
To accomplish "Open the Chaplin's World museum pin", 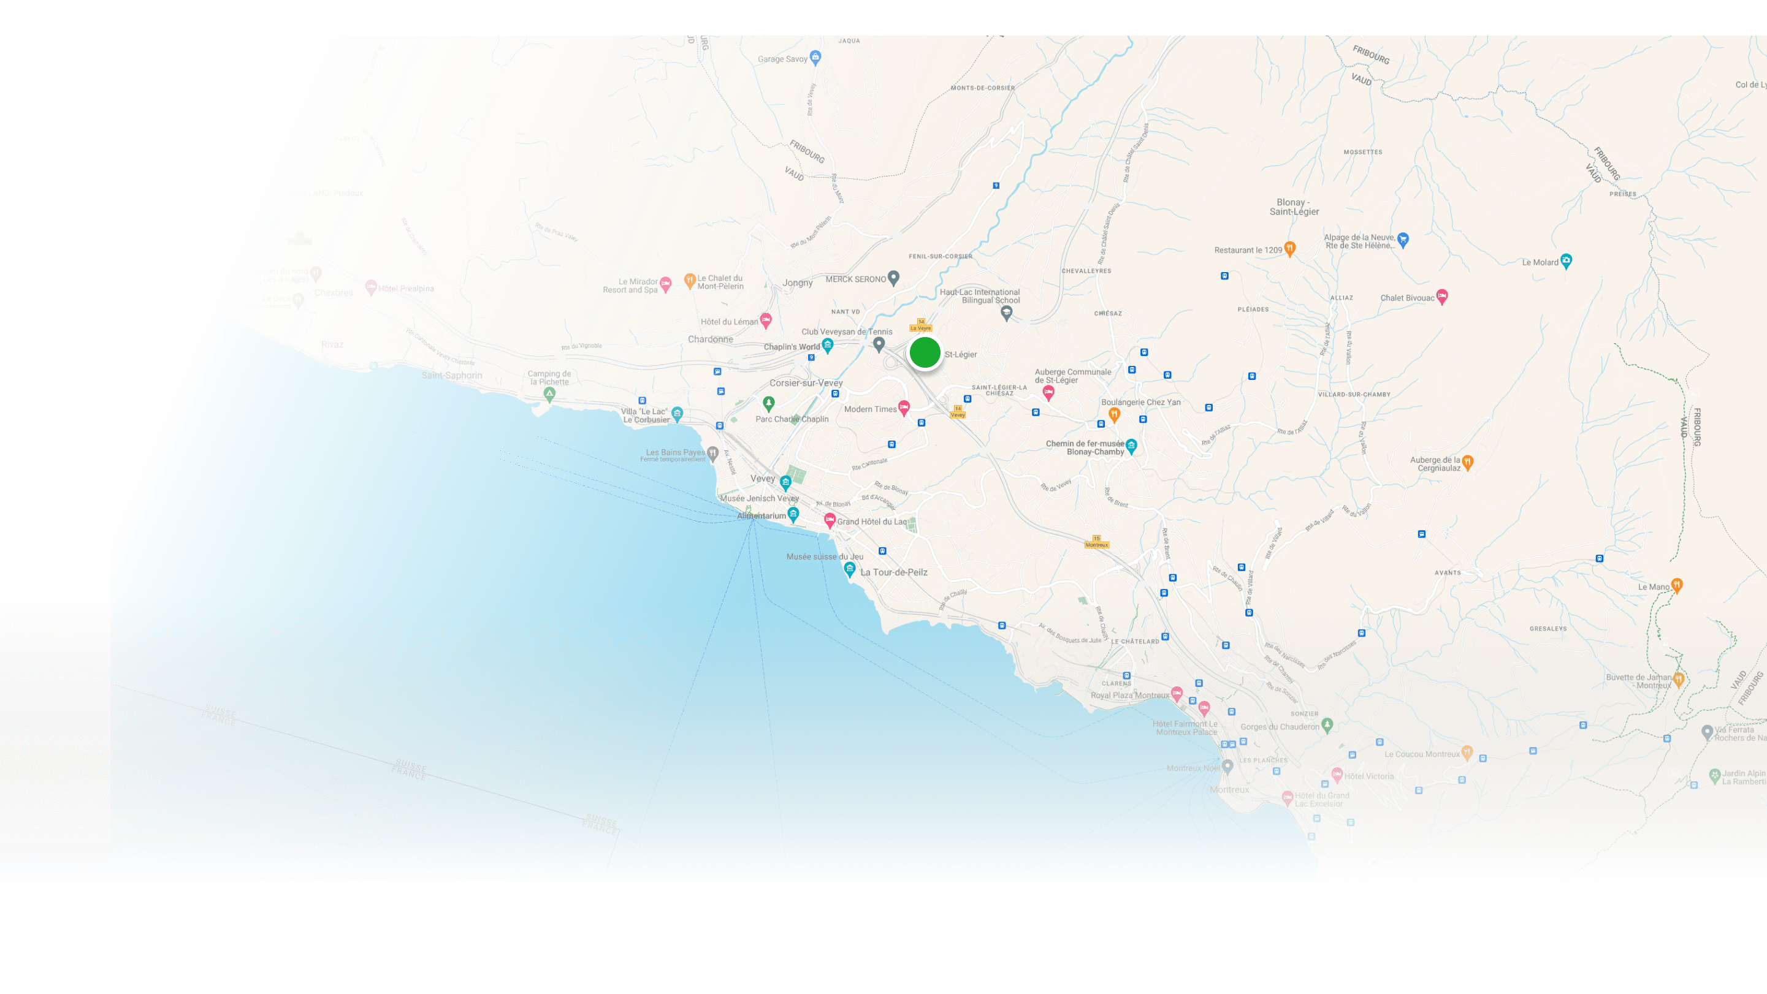I will pos(827,344).
